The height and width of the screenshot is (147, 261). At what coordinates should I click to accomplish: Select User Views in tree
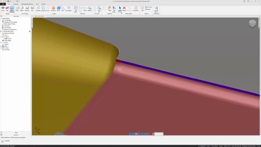click(x=7, y=50)
